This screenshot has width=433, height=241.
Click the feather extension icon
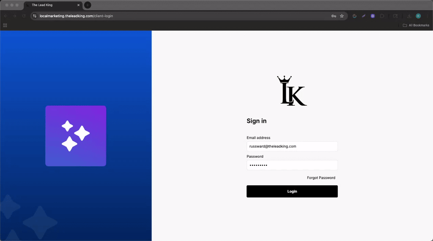point(364,16)
